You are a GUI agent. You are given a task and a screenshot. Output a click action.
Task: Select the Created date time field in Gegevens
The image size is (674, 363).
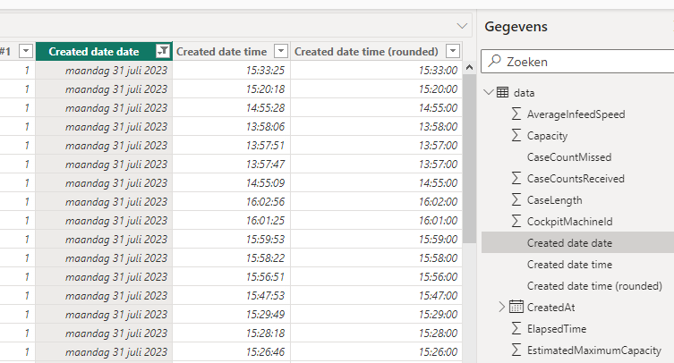tap(569, 265)
